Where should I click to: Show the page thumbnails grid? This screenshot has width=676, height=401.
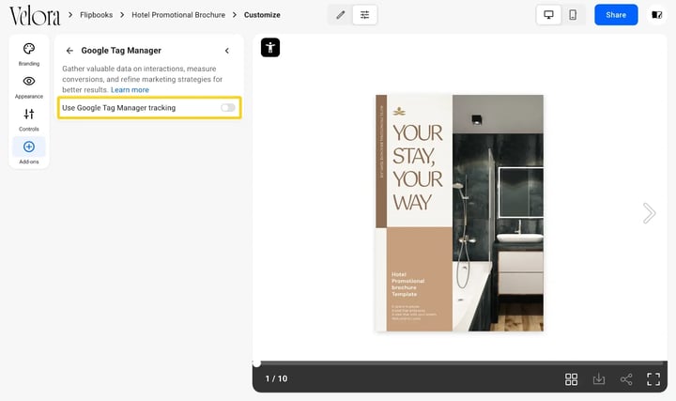tap(571, 379)
